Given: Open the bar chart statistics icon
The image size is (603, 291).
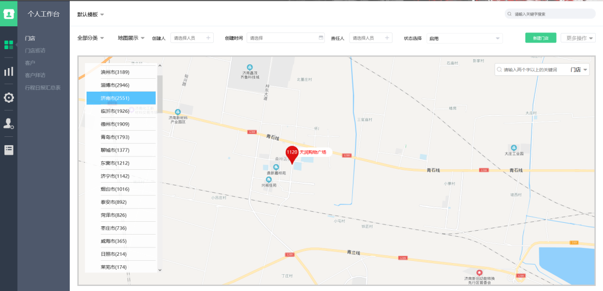Looking at the screenshot, I should point(8,71).
